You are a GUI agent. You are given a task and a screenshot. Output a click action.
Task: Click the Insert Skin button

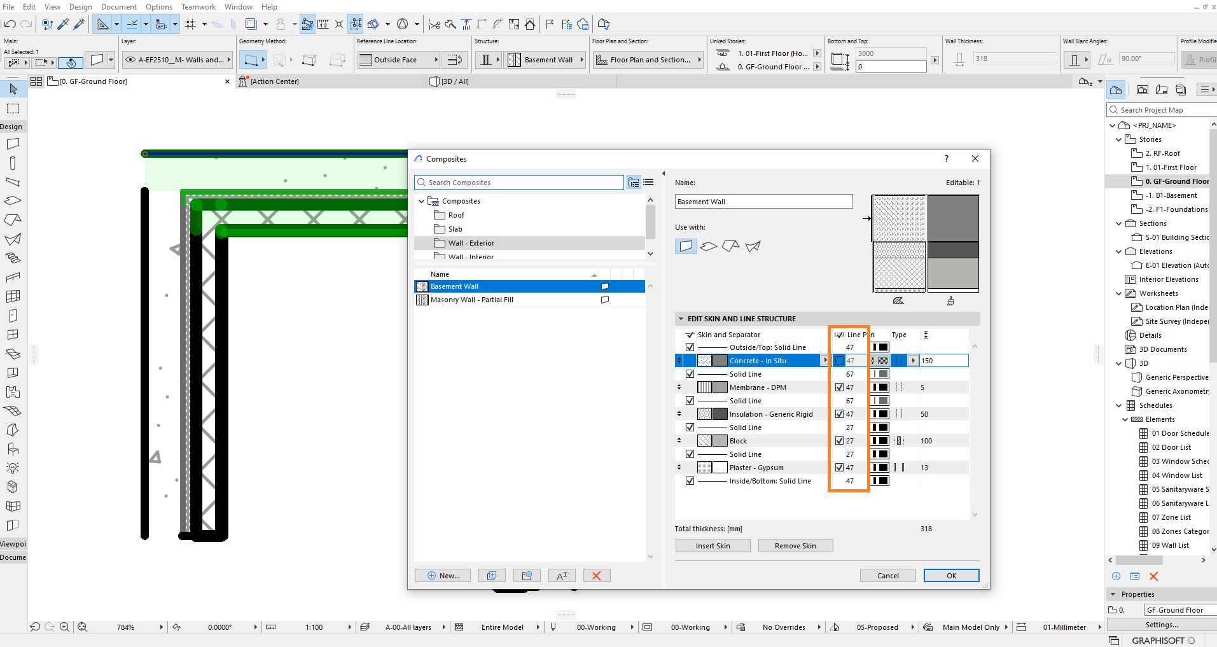point(713,546)
